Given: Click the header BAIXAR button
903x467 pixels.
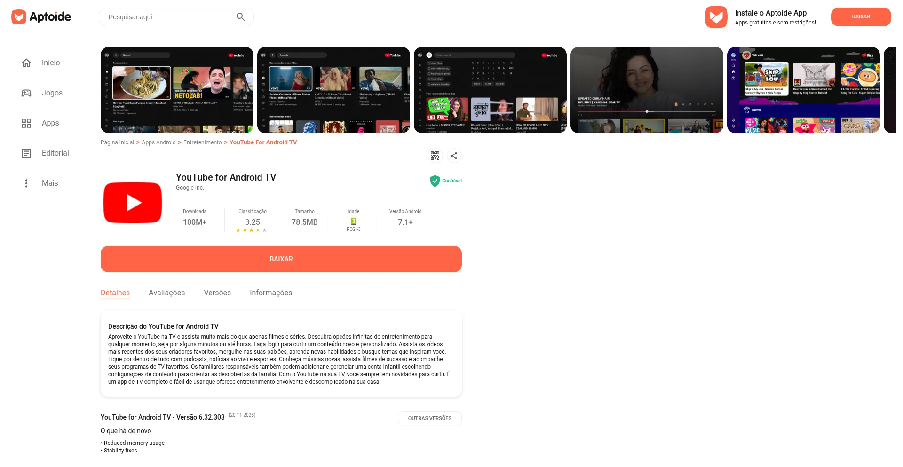Looking at the screenshot, I should click(861, 17).
